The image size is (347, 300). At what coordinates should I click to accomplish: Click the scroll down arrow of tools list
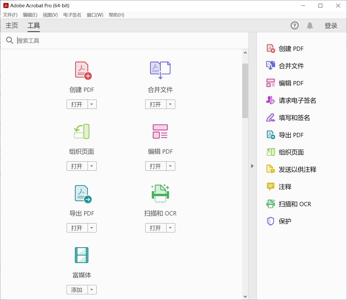pos(245,296)
